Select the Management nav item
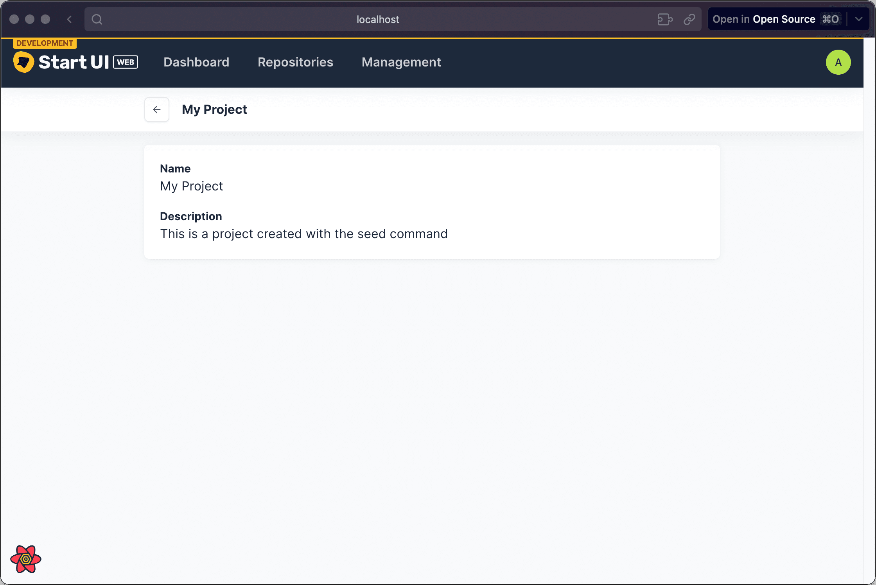 coord(401,62)
